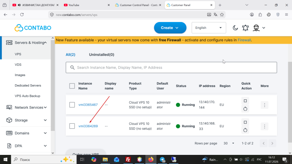The width and height of the screenshot is (292, 164).
Task: Open the list all tabs chevron
Action: (x=247, y=5)
